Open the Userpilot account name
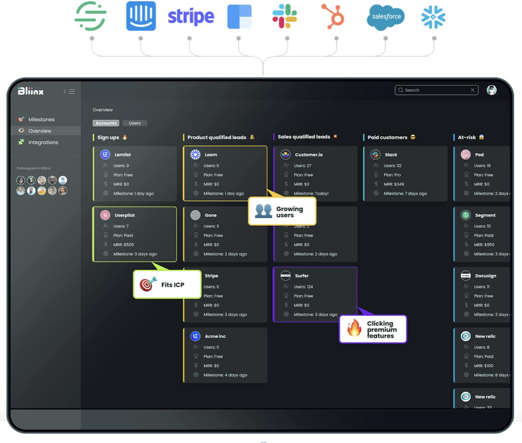The height and width of the screenshot is (443, 522). [125, 215]
